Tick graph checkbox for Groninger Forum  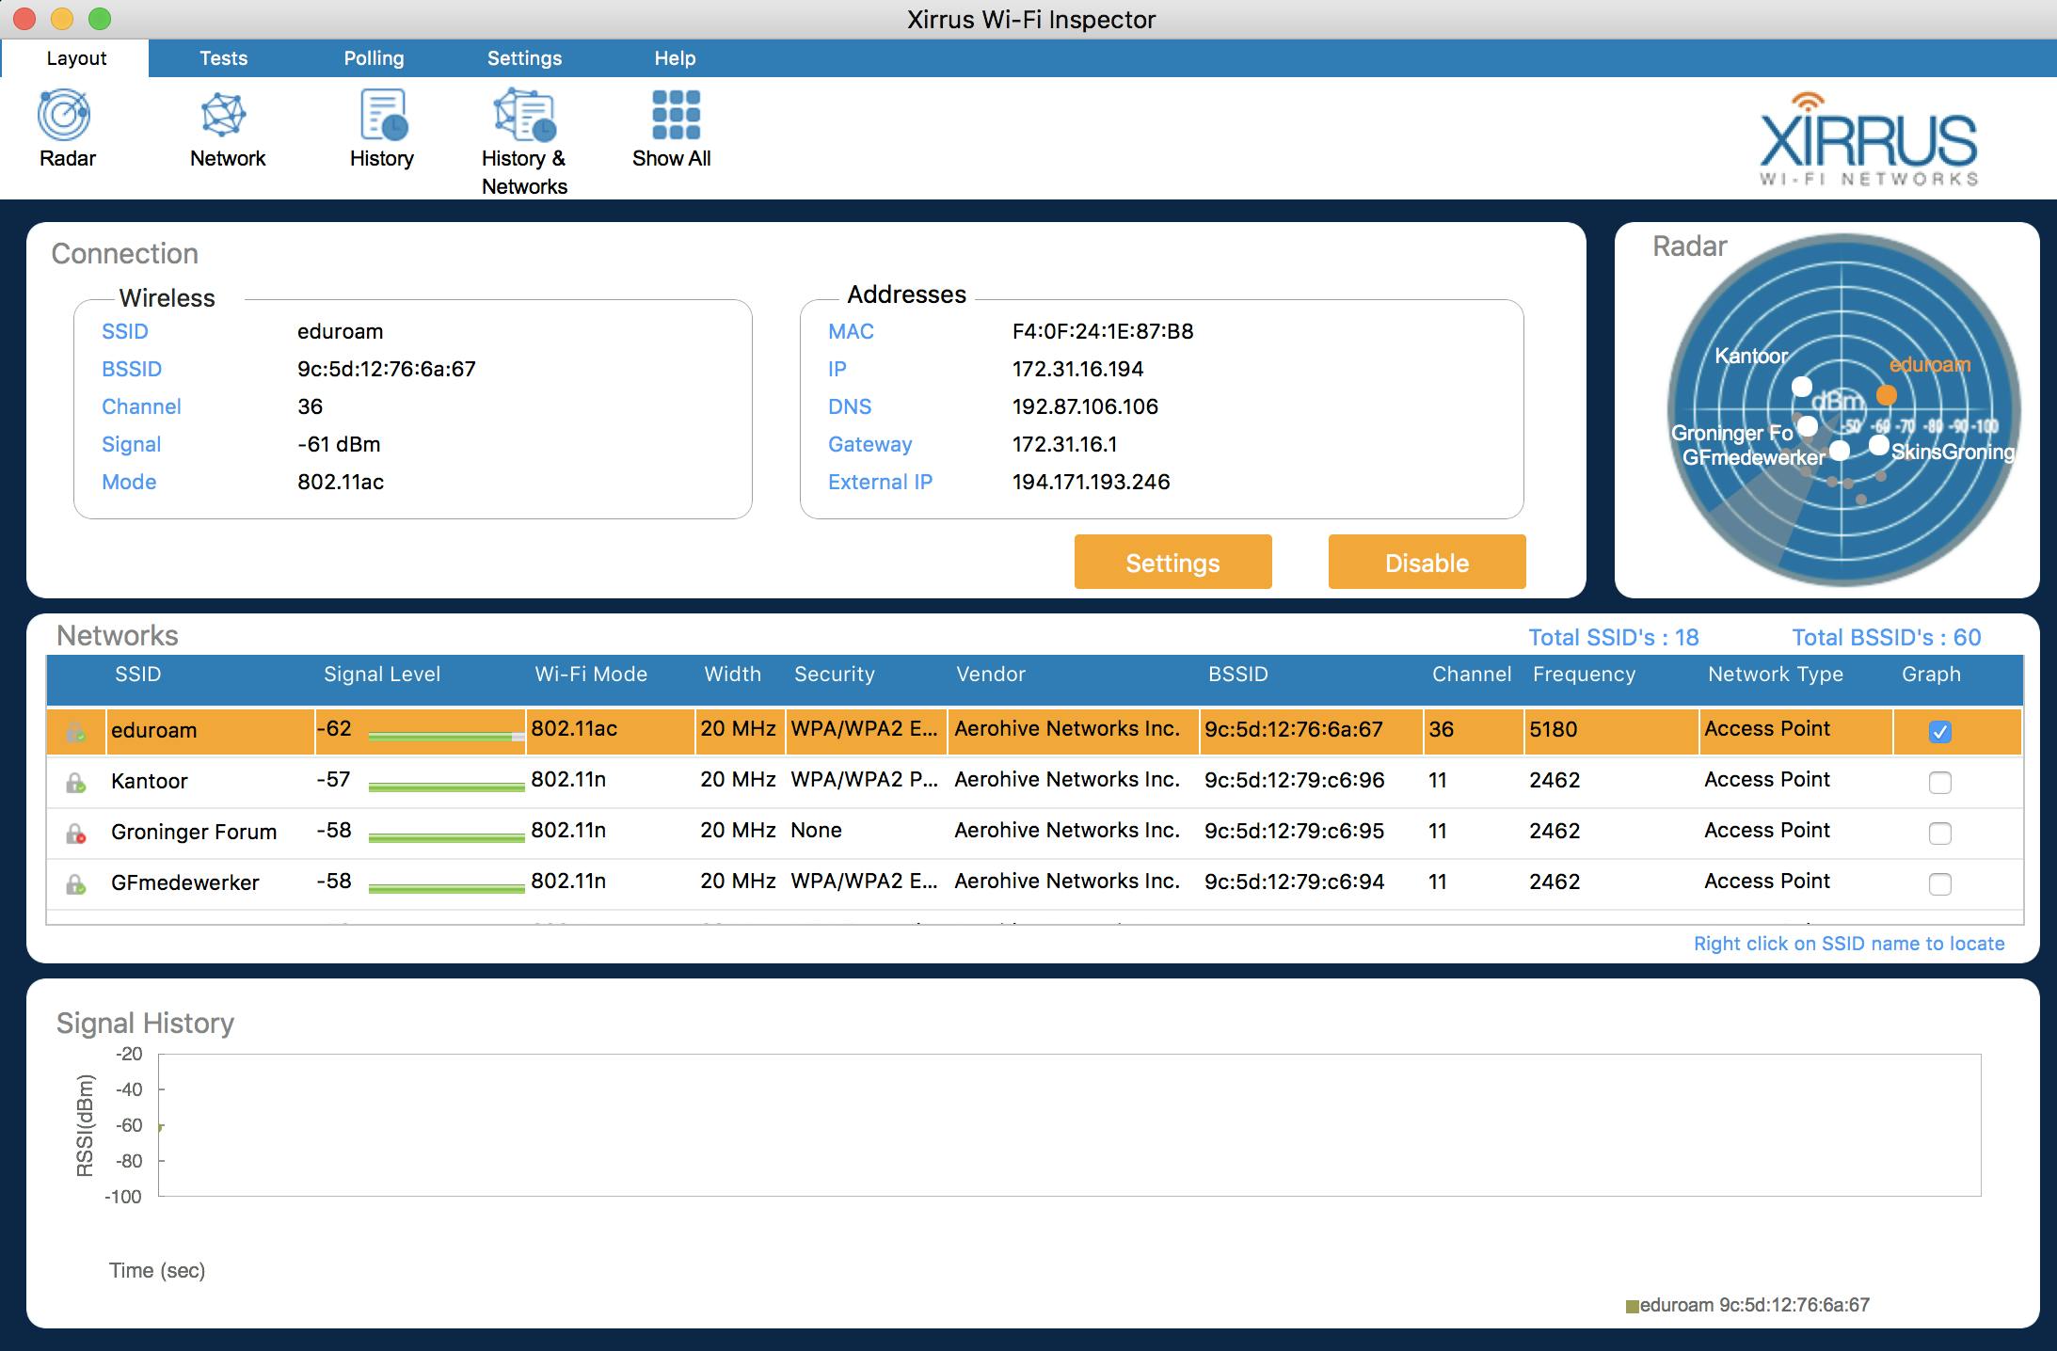pyautogui.click(x=1939, y=834)
